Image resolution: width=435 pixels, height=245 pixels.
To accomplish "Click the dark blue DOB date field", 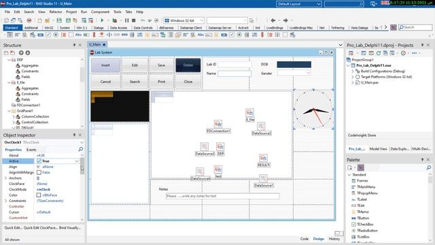I will tap(294, 65).
